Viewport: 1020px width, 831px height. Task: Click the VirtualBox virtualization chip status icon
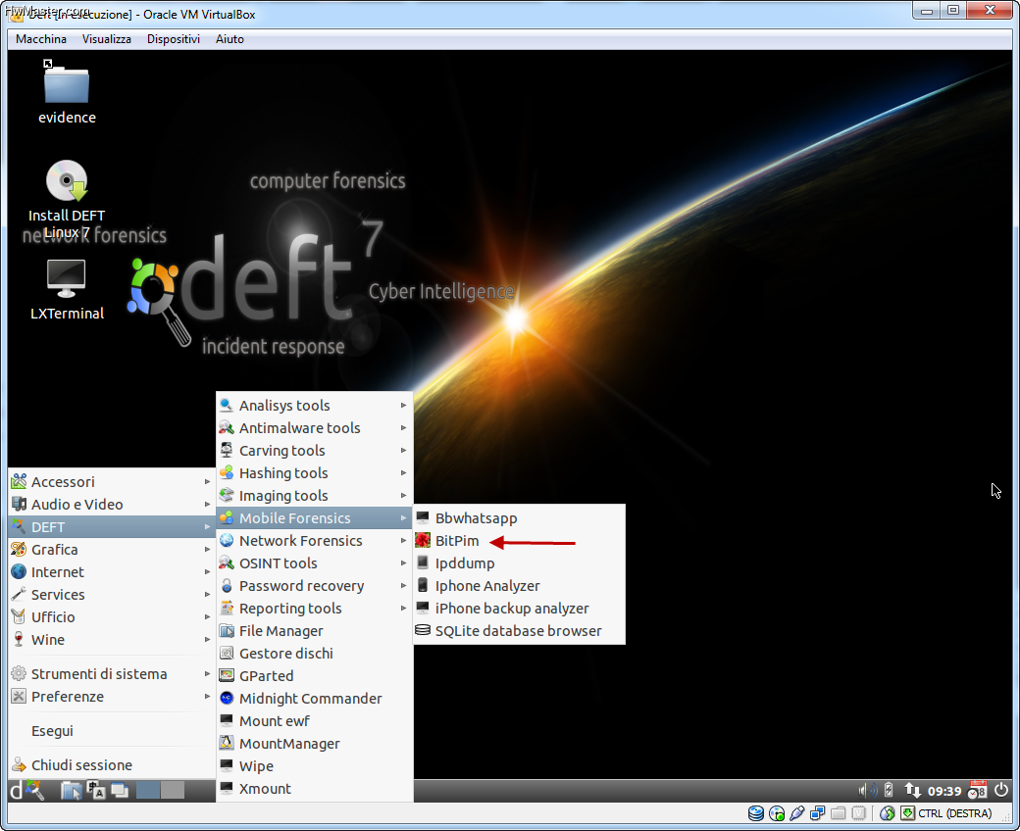point(859,813)
